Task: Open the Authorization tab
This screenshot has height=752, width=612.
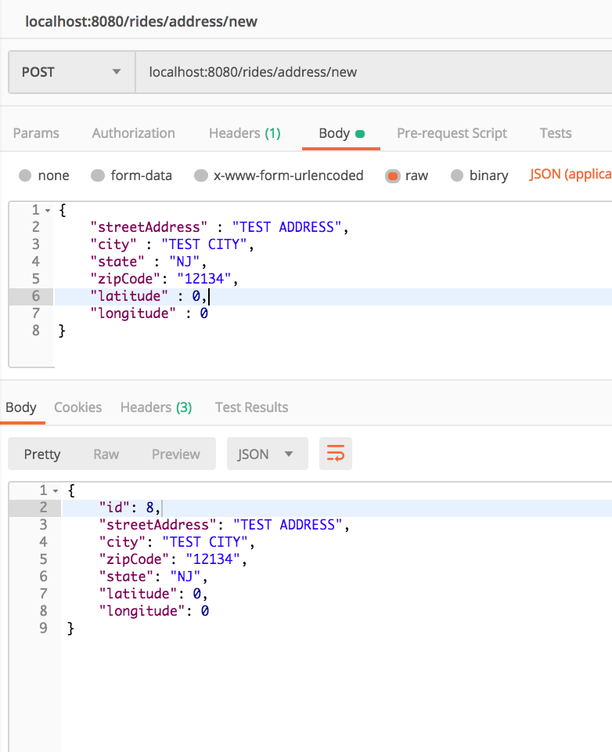Action: 133,133
